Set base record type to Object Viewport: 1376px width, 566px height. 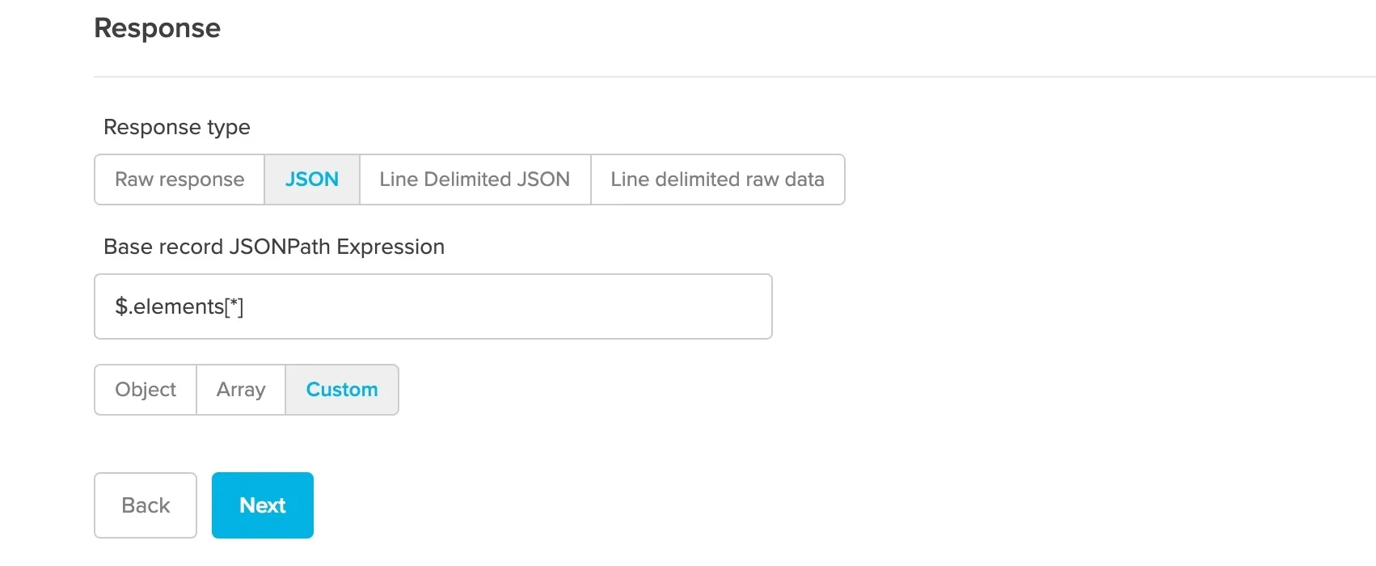click(145, 390)
